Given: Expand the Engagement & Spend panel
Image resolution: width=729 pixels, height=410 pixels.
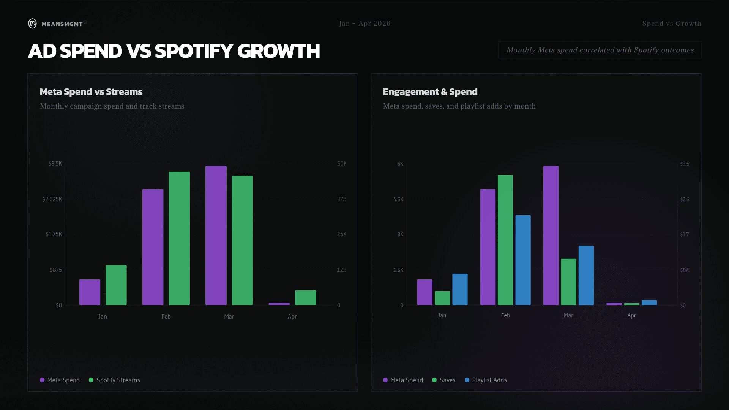Looking at the screenshot, I should [x=536, y=232].
